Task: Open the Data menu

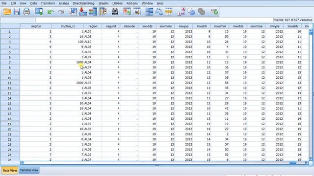Action: pos(33,3)
